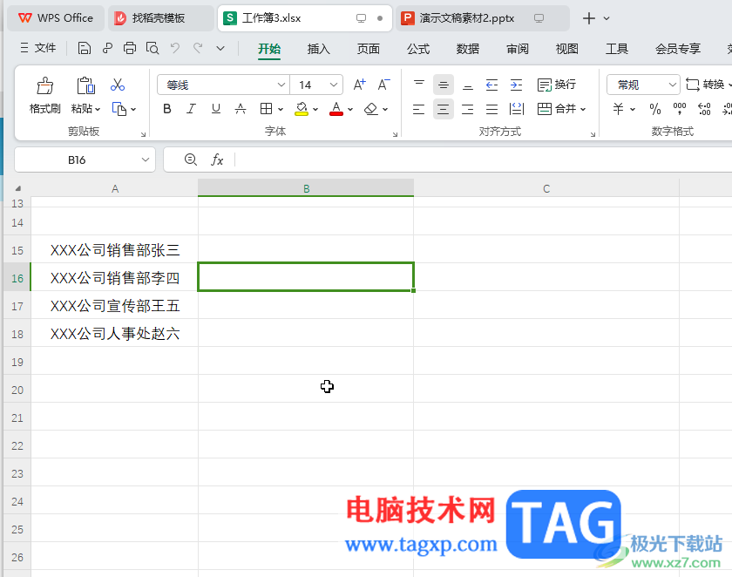The width and height of the screenshot is (732, 577).
Task: Open the 演示文稿素材2.pptx document tab
Action: tap(482, 18)
